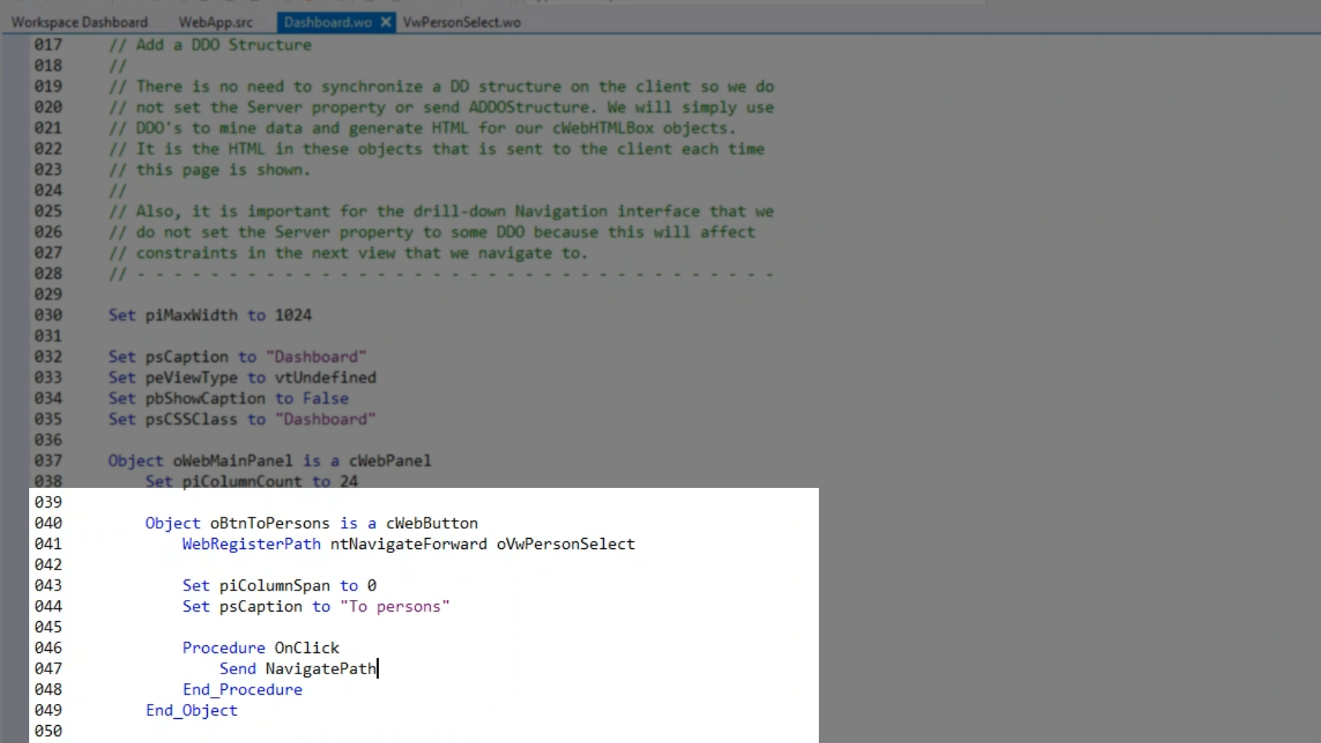Click End_Procedure on line 048
Screen dimensions: 1321x743
[x=242, y=690]
